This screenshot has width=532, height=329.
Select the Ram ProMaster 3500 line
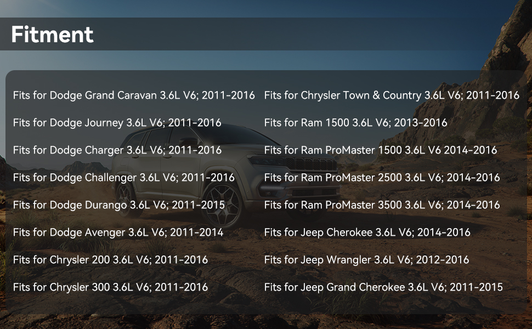(x=382, y=205)
